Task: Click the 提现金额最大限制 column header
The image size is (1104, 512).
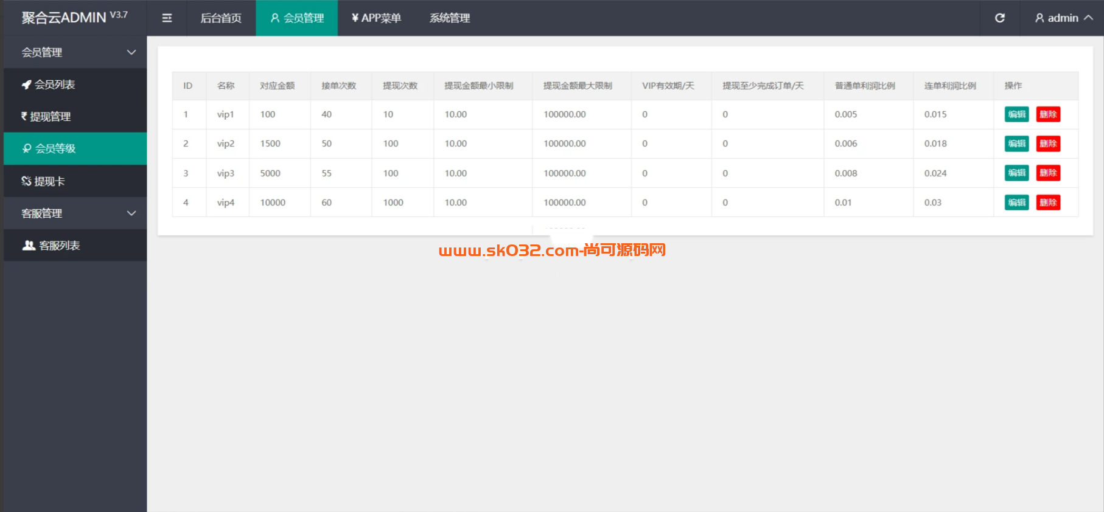Action: click(581, 86)
